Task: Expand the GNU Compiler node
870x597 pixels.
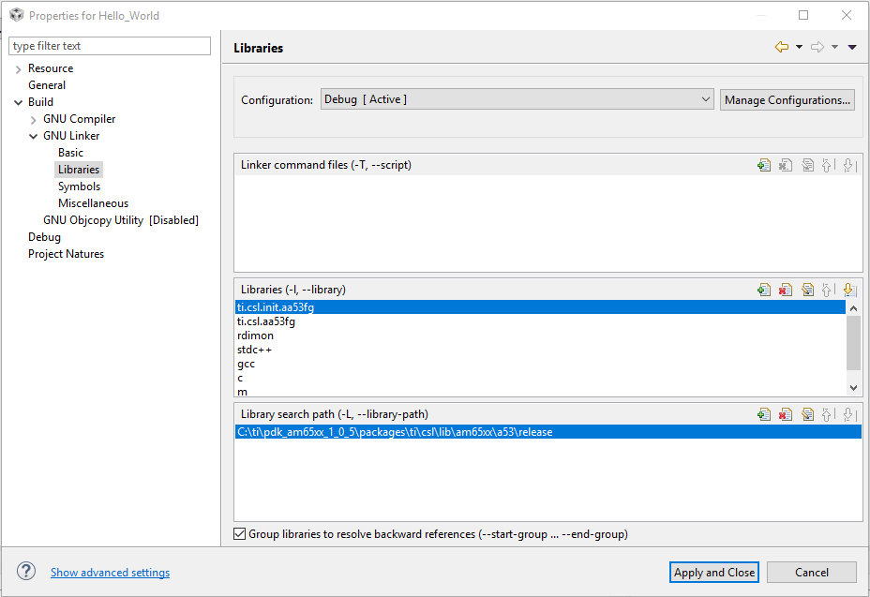Action: pos(34,119)
